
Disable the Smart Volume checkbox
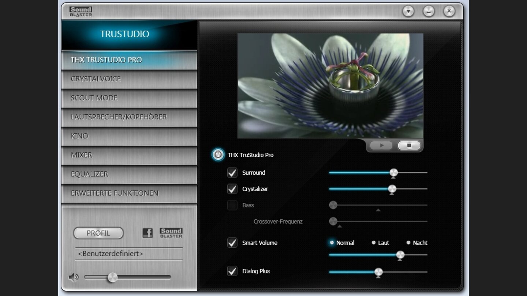pyautogui.click(x=232, y=243)
